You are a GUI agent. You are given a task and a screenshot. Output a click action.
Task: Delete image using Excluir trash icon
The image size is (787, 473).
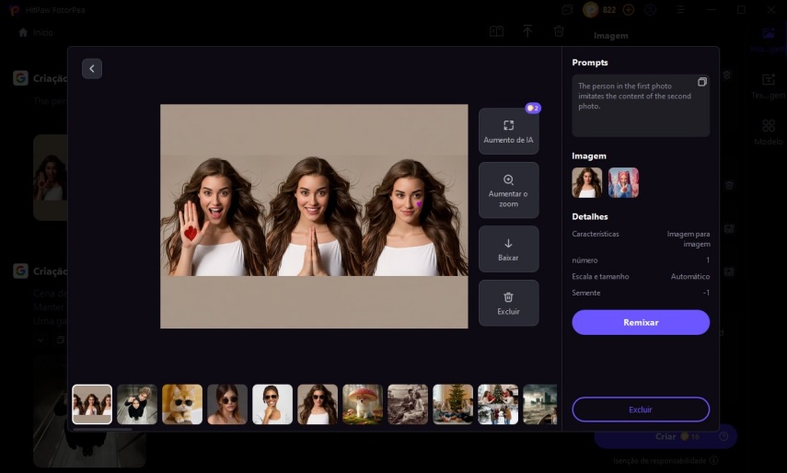pos(508,303)
